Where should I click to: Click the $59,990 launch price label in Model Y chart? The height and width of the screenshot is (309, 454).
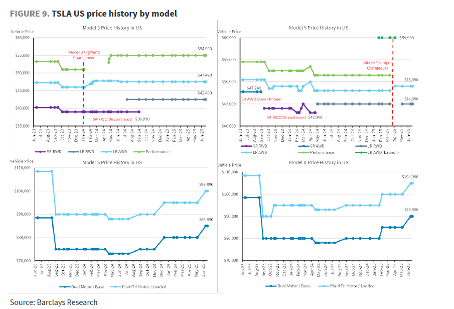pos(406,38)
